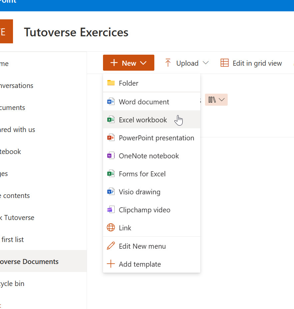Viewport: 294px width, 309px height.
Task: Choose Folder from the New menu
Action: pyautogui.click(x=152, y=83)
